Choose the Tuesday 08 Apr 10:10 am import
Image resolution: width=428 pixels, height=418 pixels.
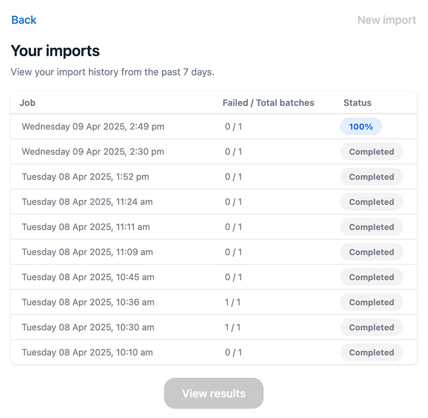[x=87, y=353]
